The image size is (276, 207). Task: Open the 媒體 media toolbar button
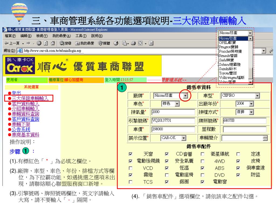104,43
